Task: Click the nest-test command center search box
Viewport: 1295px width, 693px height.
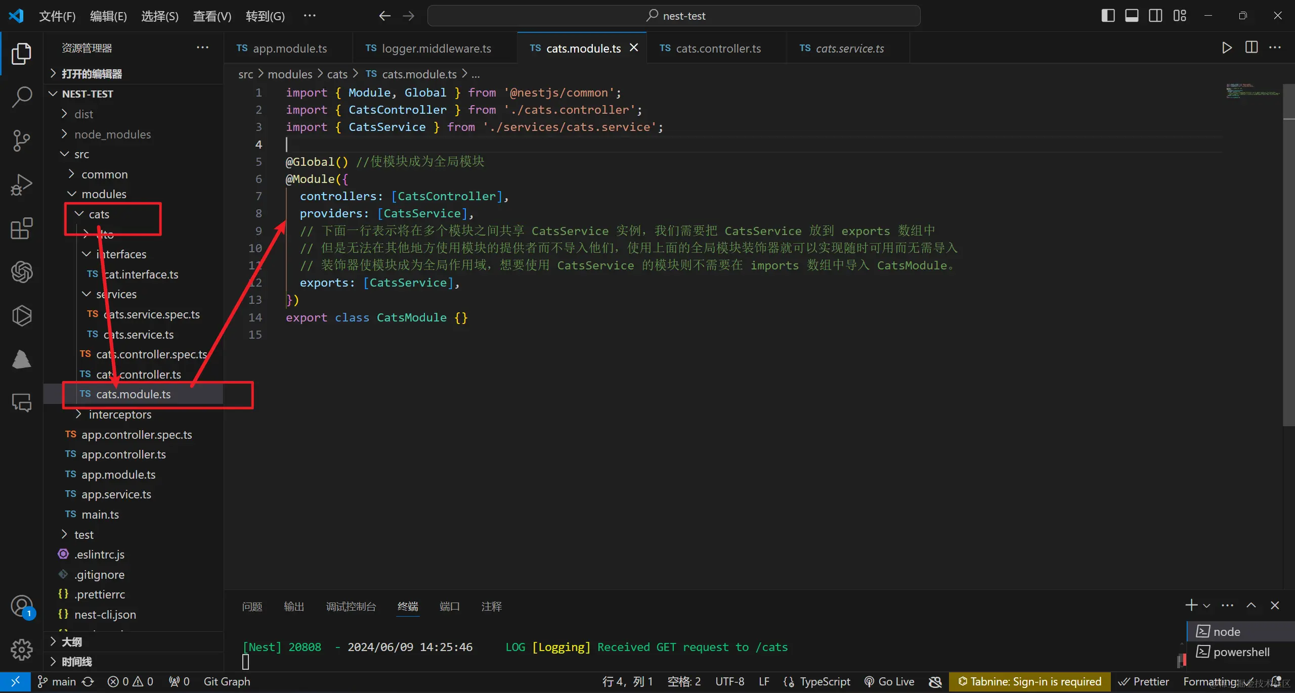Action: [x=674, y=16]
